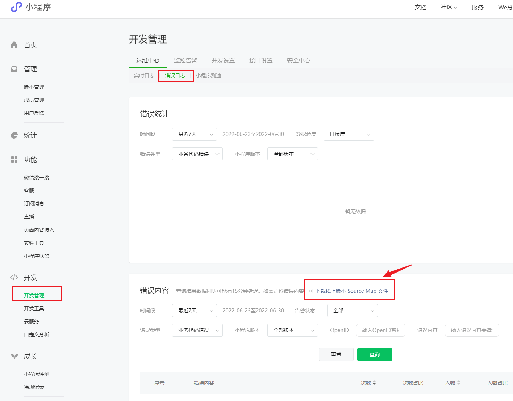Open 成员管理 in sidebar
Image resolution: width=513 pixels, height=401 pixels.
[x=34, y=100]
